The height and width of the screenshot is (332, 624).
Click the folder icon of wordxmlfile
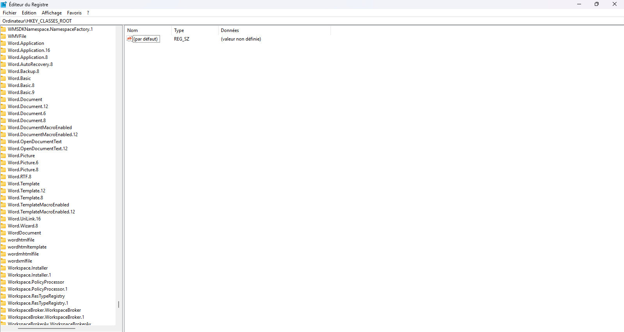(4, 261)
